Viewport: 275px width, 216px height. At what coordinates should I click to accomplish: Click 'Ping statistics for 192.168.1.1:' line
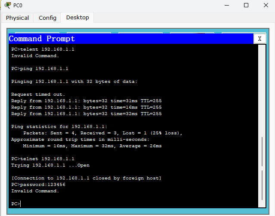[x=59, y=127]
